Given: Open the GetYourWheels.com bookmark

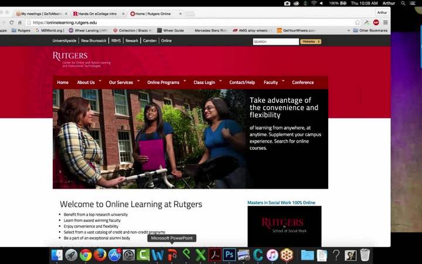Looking at the screenshot, I should pyautogui.click(x=297, y=31).
